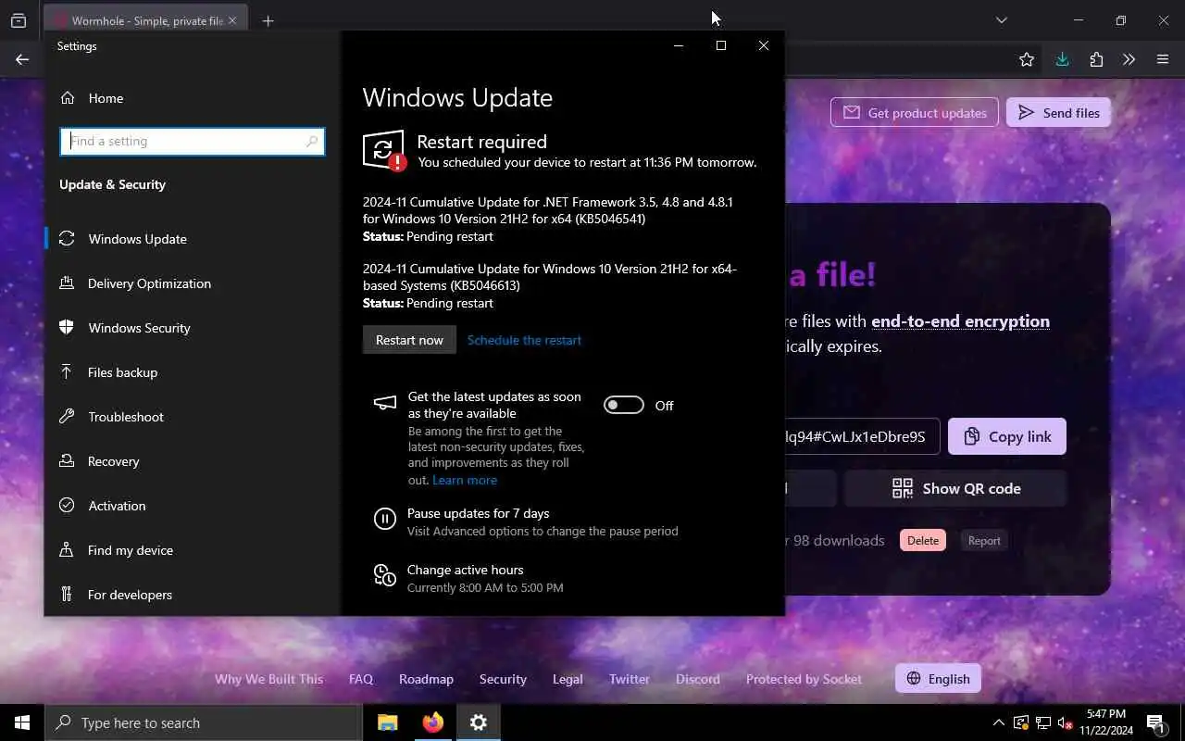Click the Find a setting search box
The width and height of the screenshot is (1185, 741).
[x=193, y=141]
